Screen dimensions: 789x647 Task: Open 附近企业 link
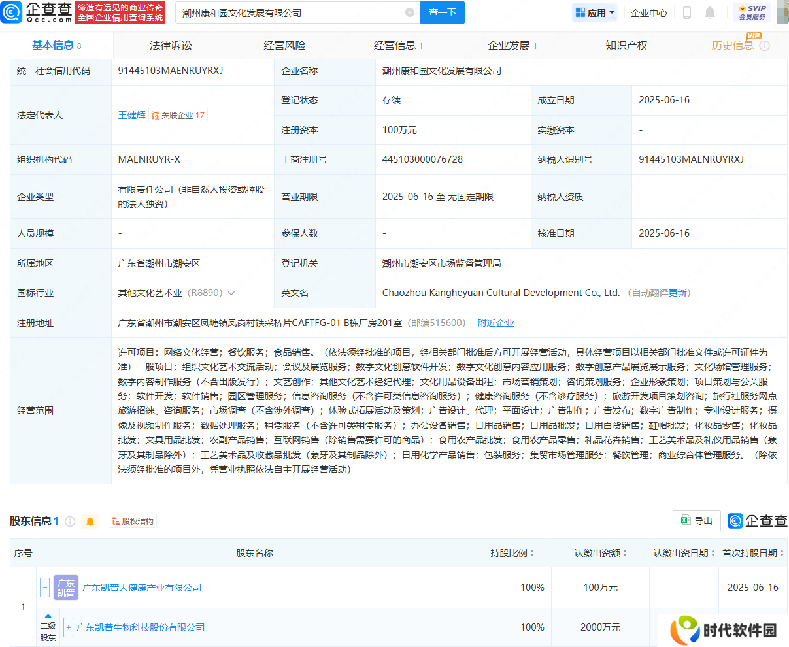(495, 323)
